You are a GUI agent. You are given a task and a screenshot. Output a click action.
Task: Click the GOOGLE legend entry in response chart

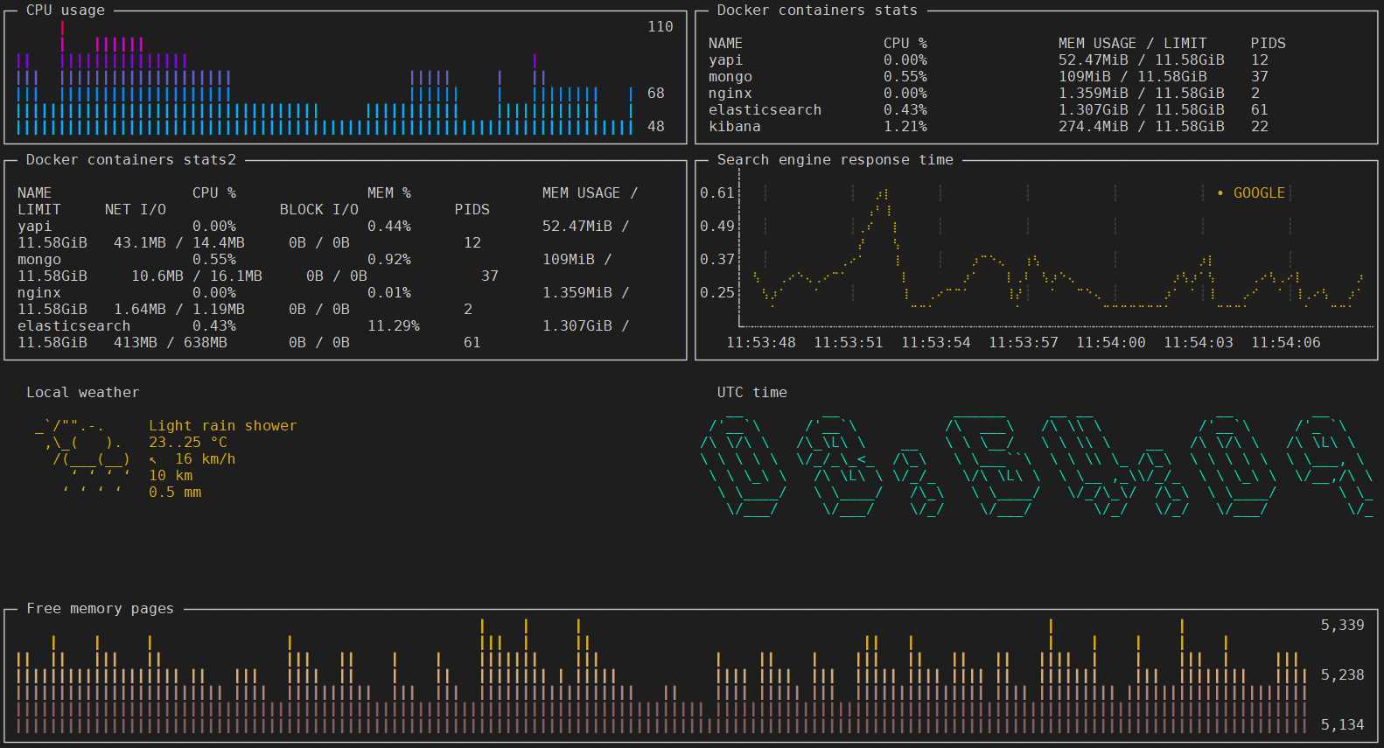click(x=1251, y=192)
